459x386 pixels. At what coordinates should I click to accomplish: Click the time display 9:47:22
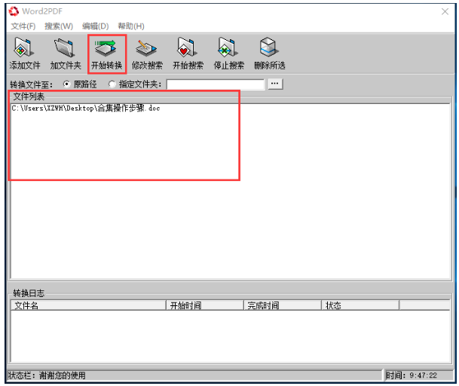point(423,375)
